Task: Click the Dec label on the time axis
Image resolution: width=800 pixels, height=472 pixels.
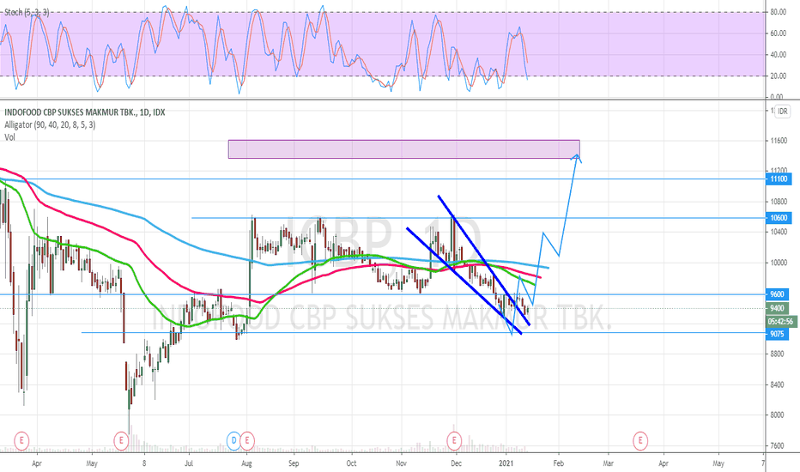Action: click(456, 463)
